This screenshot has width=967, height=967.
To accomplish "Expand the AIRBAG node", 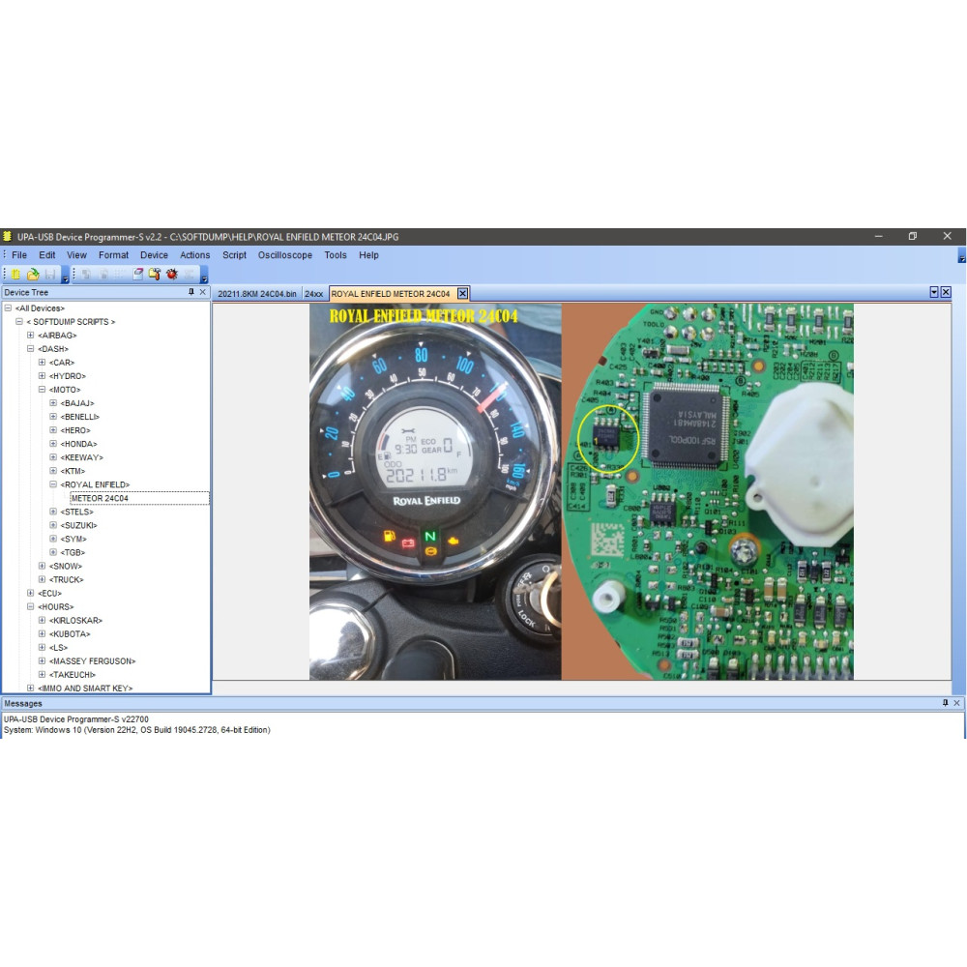I will coord(30,335).
